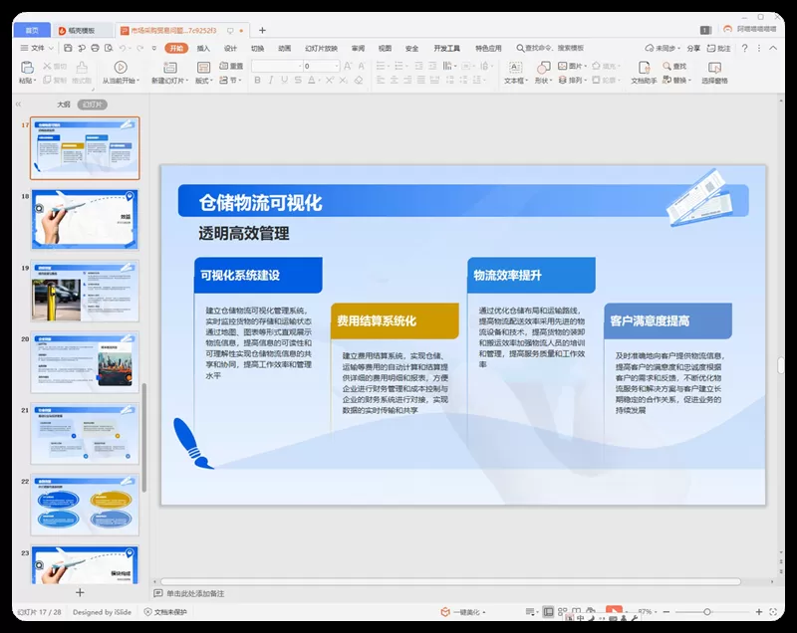
Task: Click the One-click Beautify (一键美化) button
Action: tap(463, 612)
